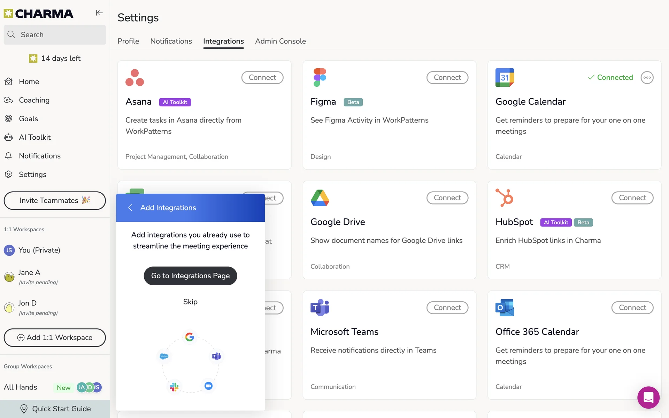Screen dimensions: 669x418
Task: Click the HubSpot logo icon
Action: pos(505,198)
